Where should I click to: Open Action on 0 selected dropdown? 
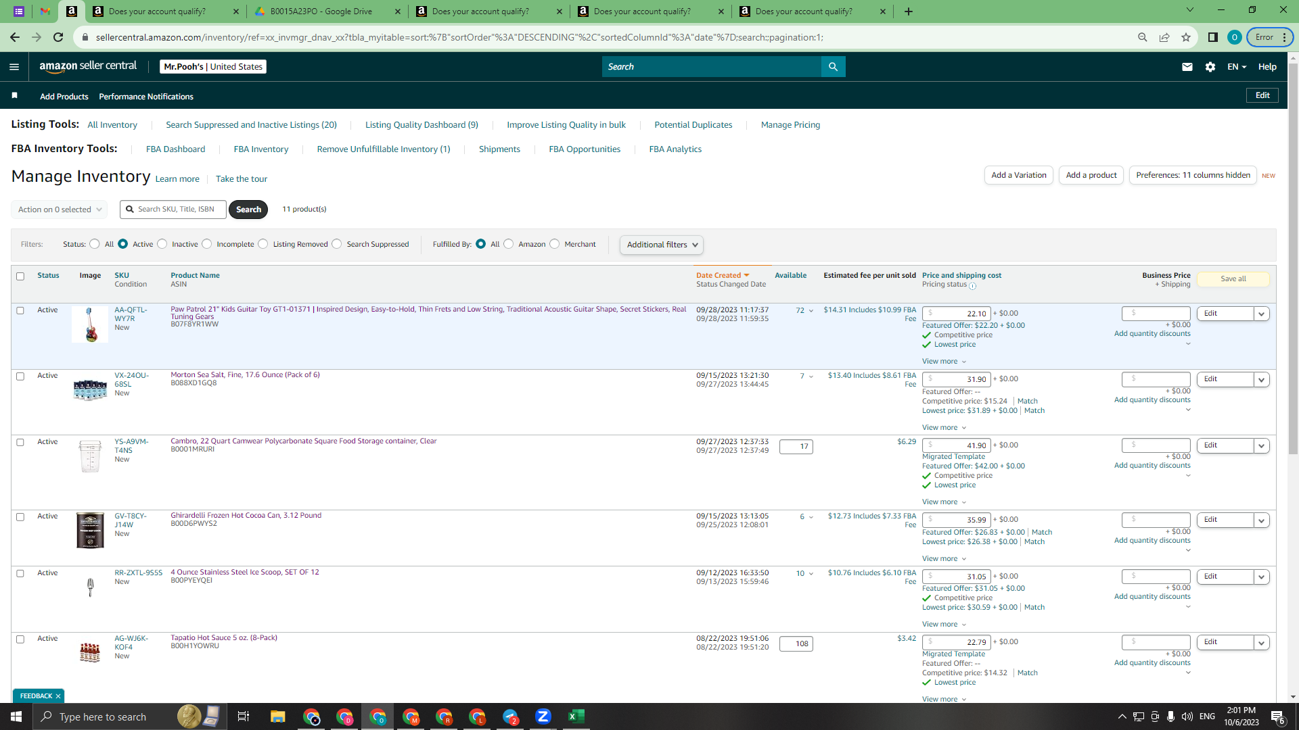pos(60,210)
